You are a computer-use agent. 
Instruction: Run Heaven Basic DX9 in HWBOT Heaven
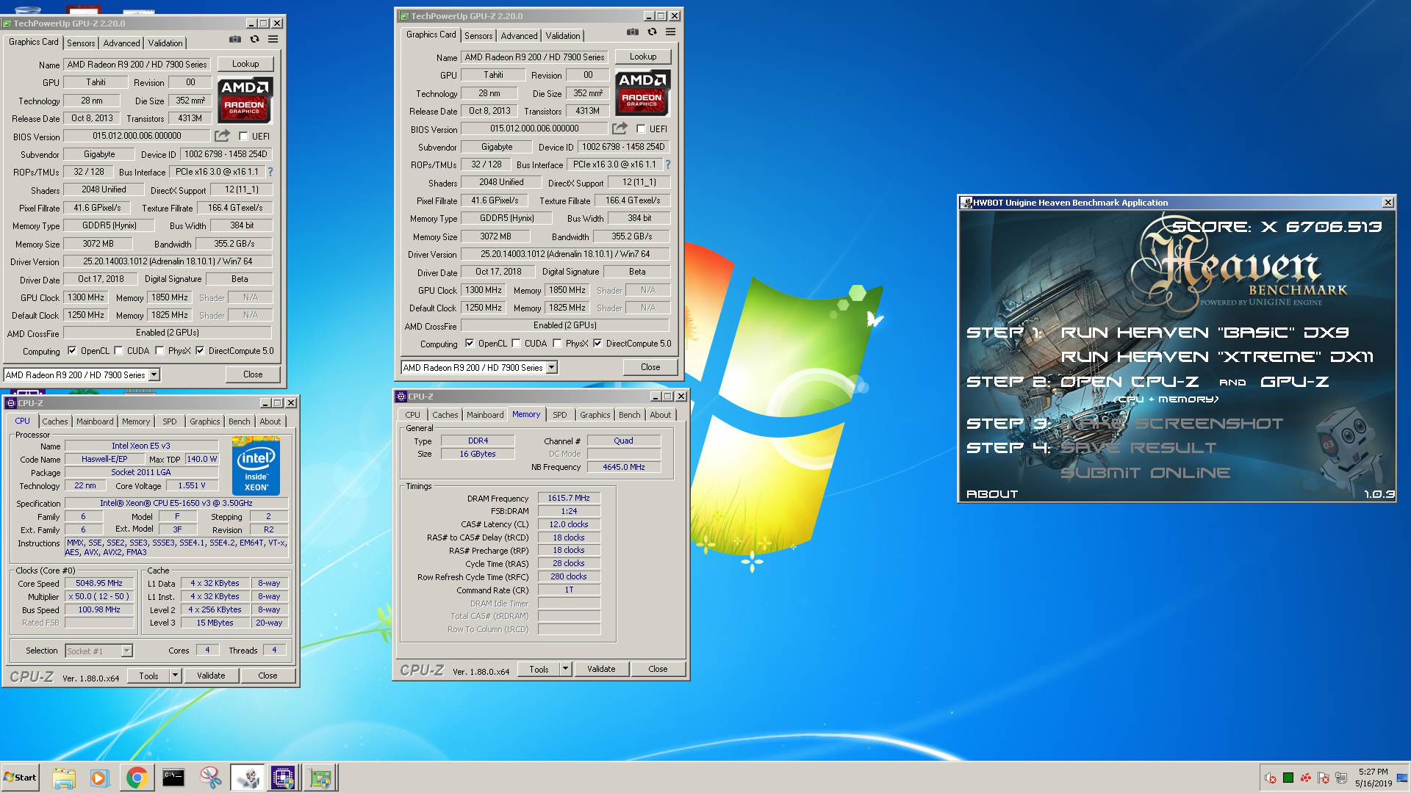coord(1204,333)
